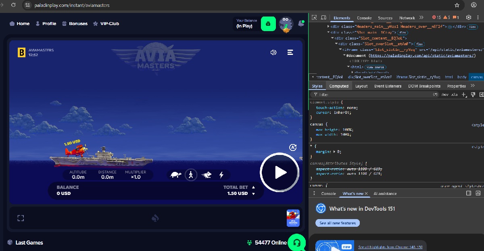Open the VIP-Club page
Screen dimensions: 484x251
(106, 23)
